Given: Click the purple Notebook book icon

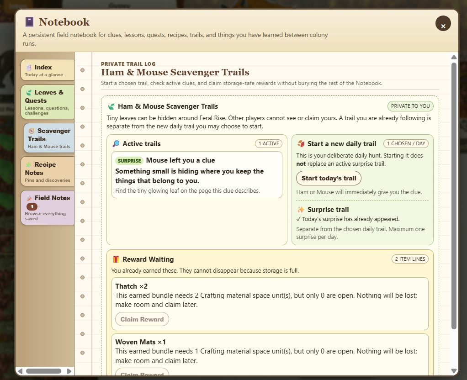Looking at the screenshot, I should (x=29, y=22).
